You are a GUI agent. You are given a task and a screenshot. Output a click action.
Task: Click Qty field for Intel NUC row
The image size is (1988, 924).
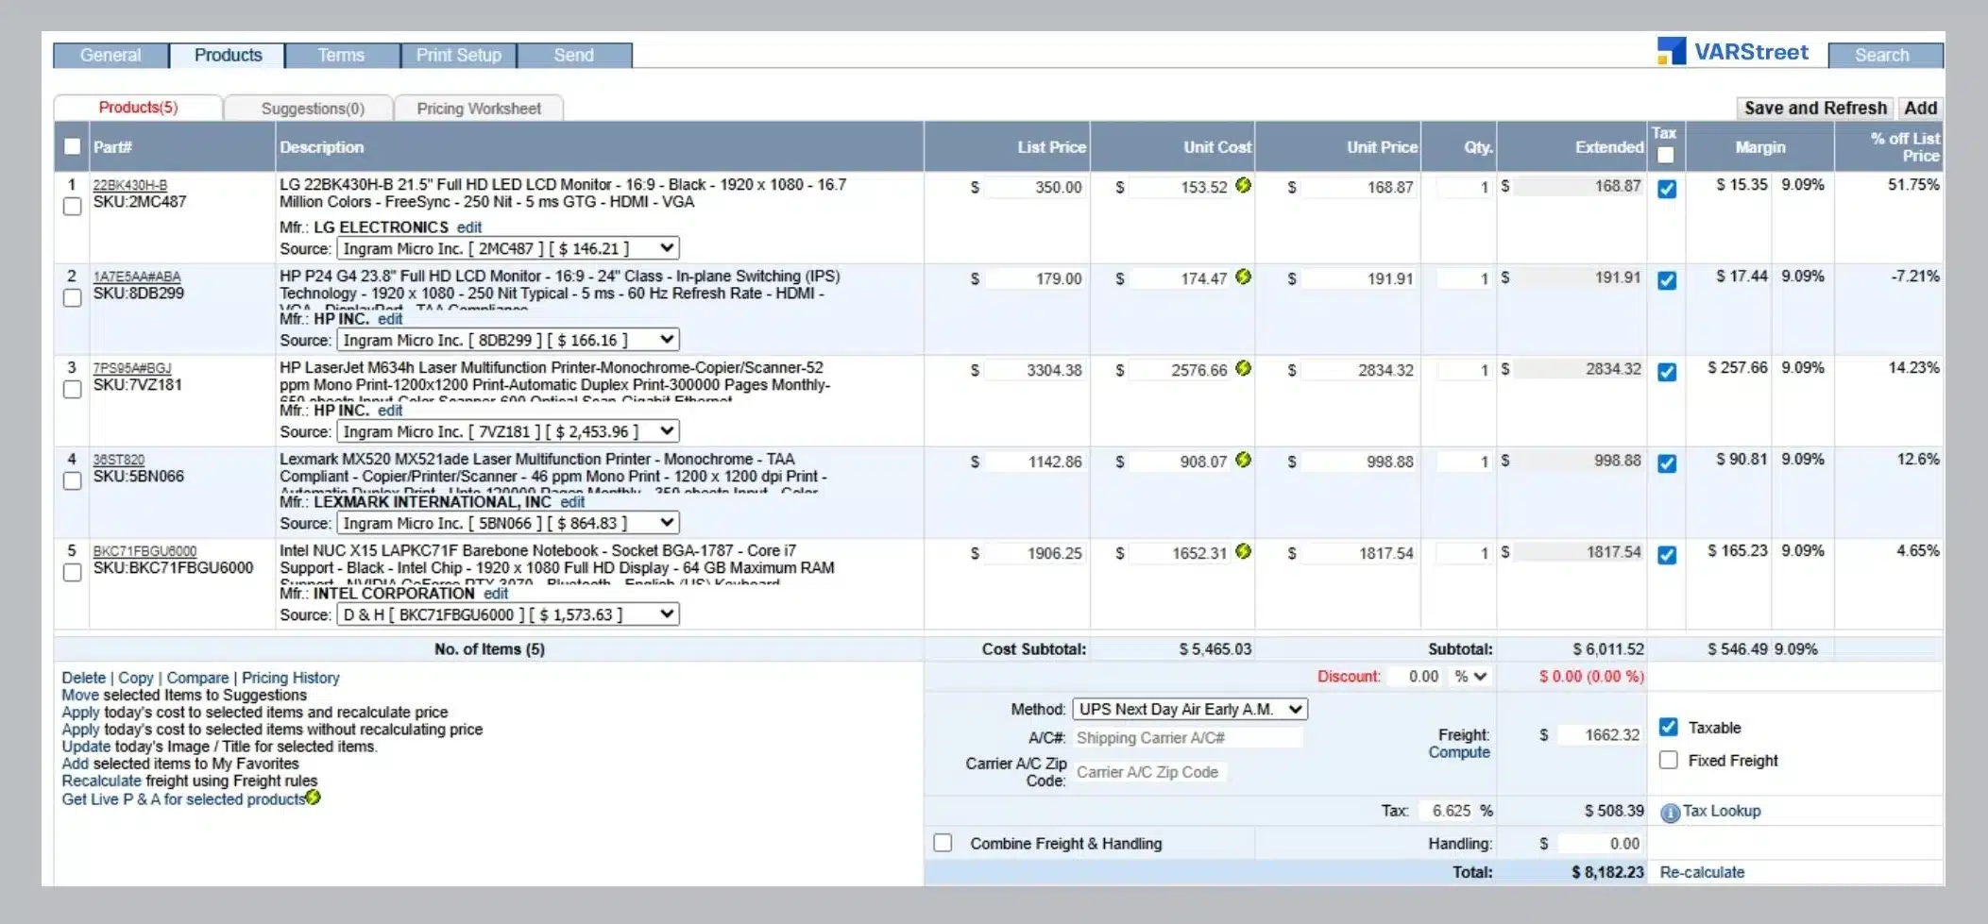click(1464, 553)
